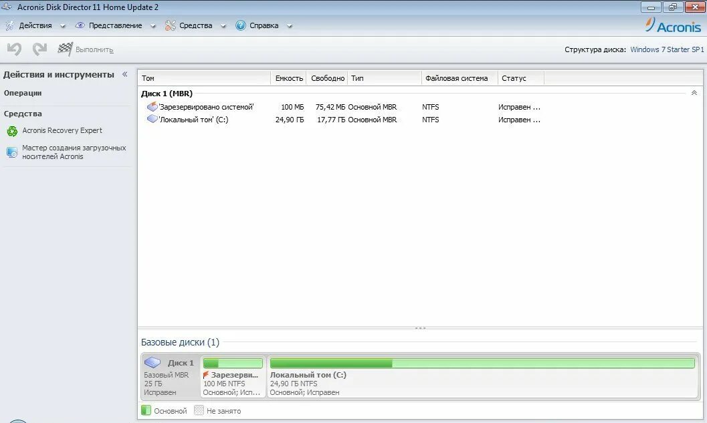Viewport: 707px width, 423px height.
Task: Click the 100 МБ capacity cell
Action: [292, 107]
